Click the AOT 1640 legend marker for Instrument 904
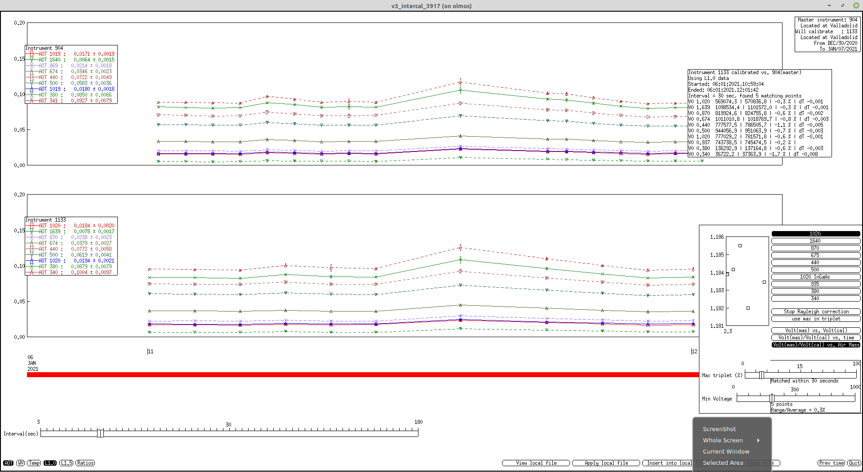The image size is (863, 472). tap(31, 60)
